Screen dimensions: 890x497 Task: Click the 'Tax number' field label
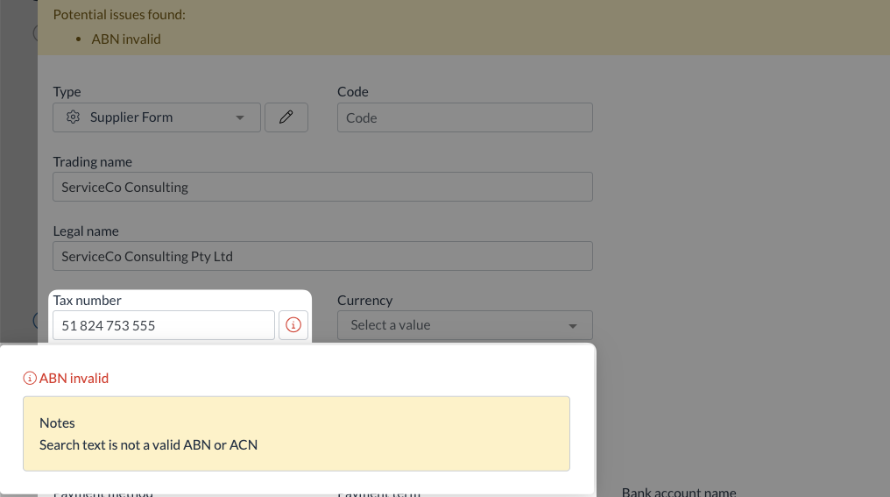point(87,300)
